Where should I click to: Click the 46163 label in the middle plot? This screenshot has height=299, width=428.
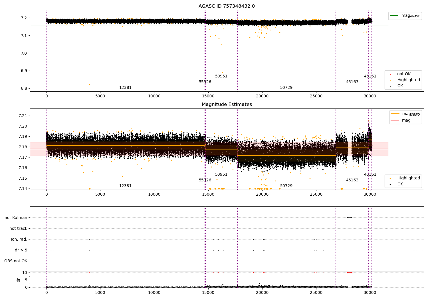pos(352,180)
